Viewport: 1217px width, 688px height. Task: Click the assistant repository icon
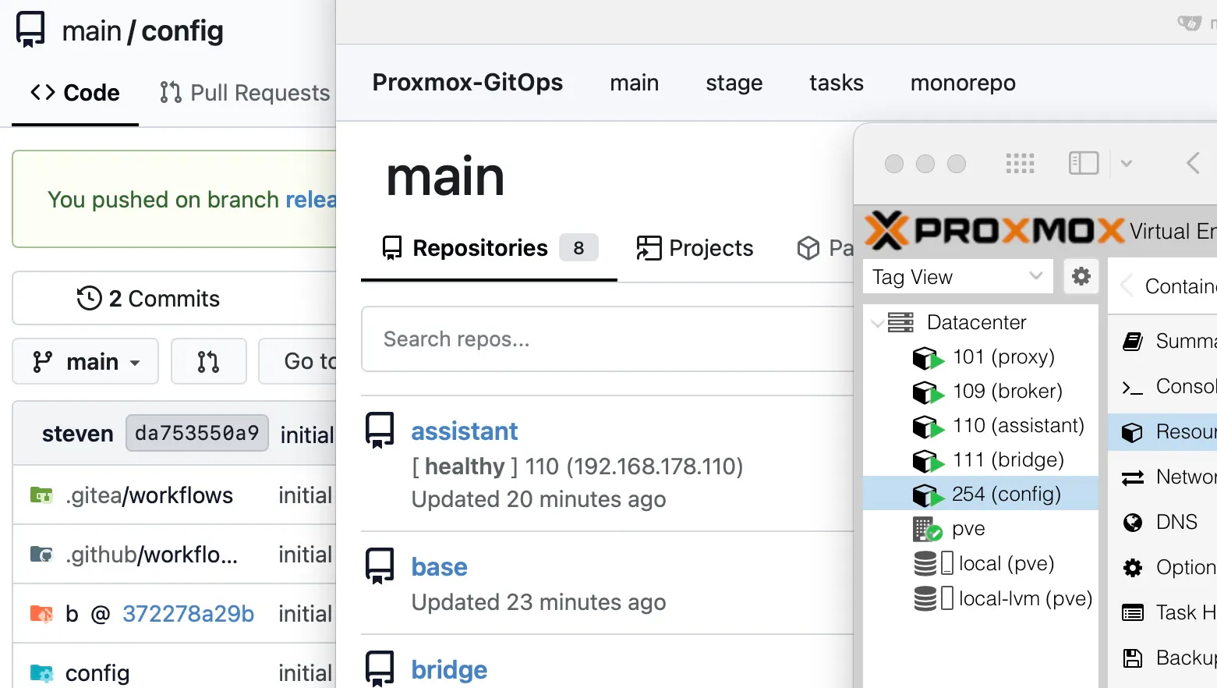coord(380,430)
